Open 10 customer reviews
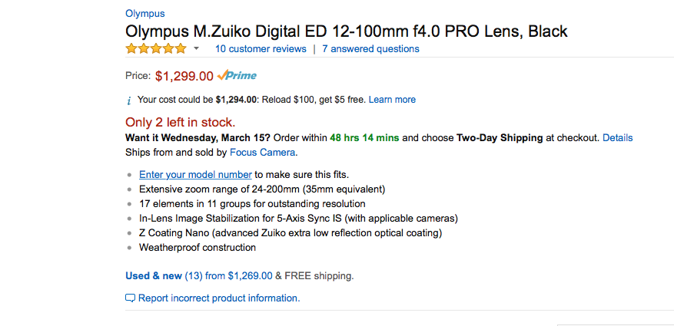Image resolution: width=674 pixels, height=326 pixels. [261, 49]
